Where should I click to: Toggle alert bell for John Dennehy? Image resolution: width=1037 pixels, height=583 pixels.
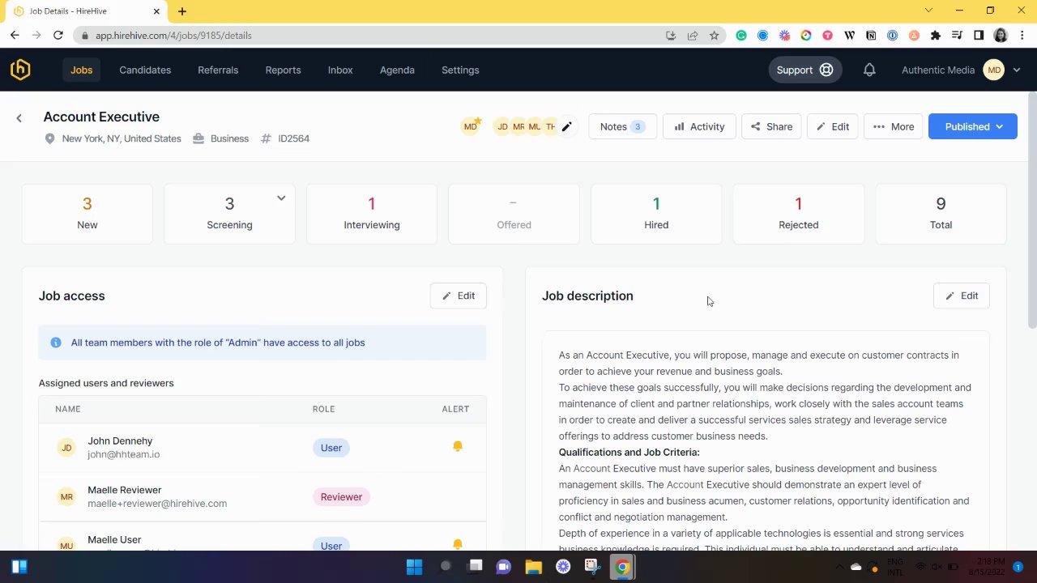pos(458,446)
